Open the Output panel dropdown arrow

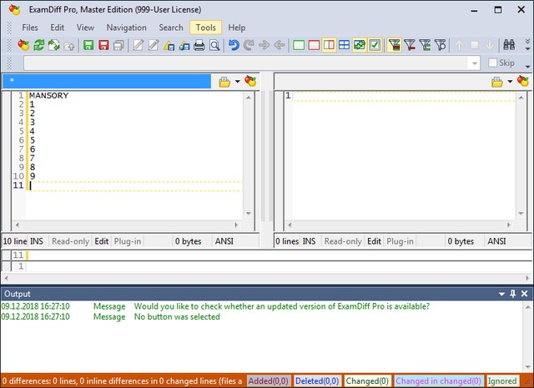coord(501,294)
